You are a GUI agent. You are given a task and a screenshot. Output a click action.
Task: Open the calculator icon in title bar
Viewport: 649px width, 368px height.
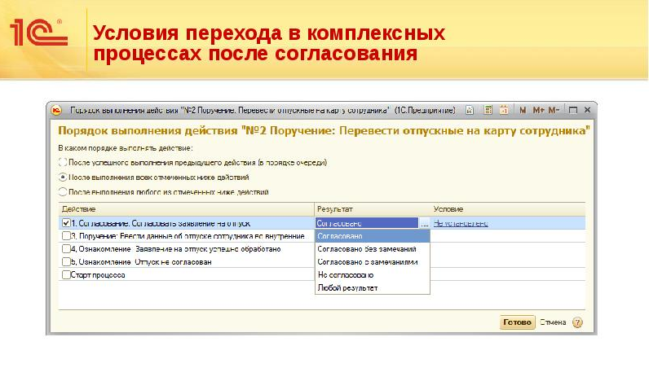tap(487, 109)
